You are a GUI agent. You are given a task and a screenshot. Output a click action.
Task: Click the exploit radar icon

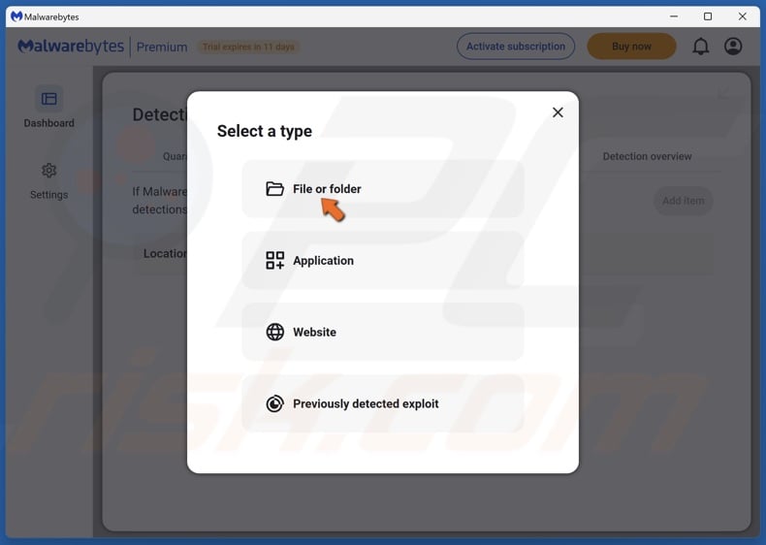(274, 403)
